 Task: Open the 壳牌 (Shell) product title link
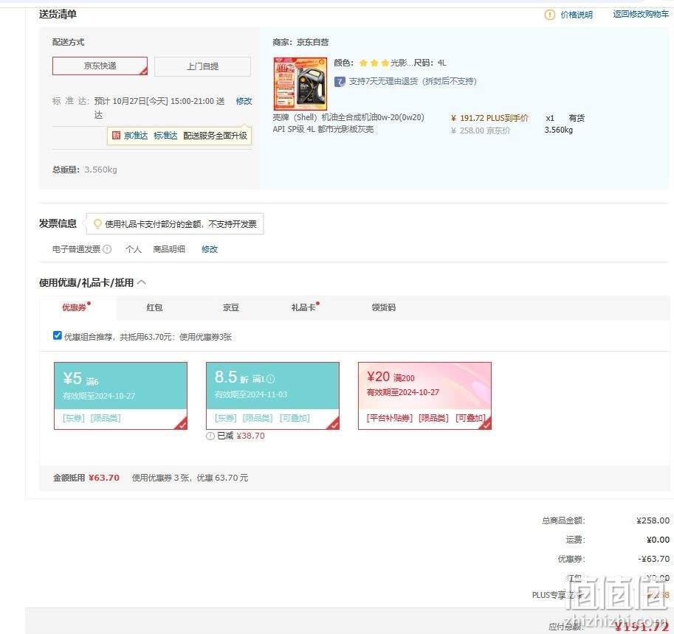(x=348, y=123)
